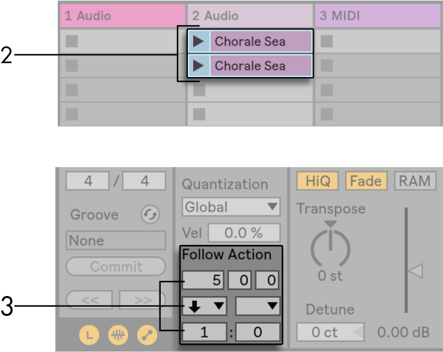Click the first clip stop button in 3 MIDI
Screen dimensions: 443x352
[327, 42]
